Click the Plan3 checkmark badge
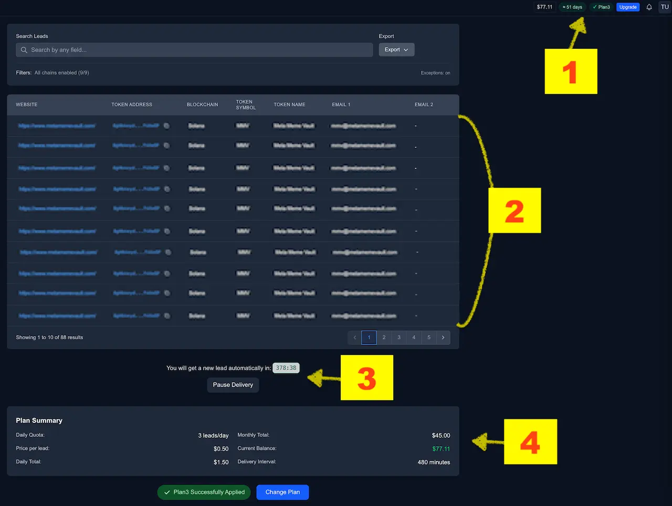 tap(601, 7)
